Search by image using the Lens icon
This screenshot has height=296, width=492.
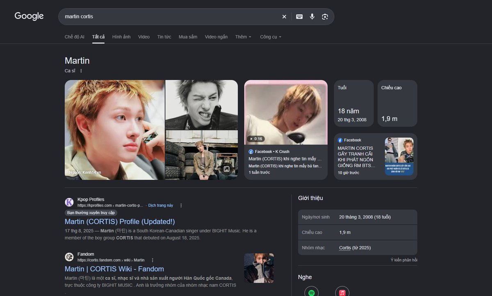(325, 17)
